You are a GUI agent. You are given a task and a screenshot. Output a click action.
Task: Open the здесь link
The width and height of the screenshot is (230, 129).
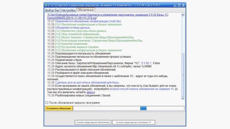tap(90, 92)
